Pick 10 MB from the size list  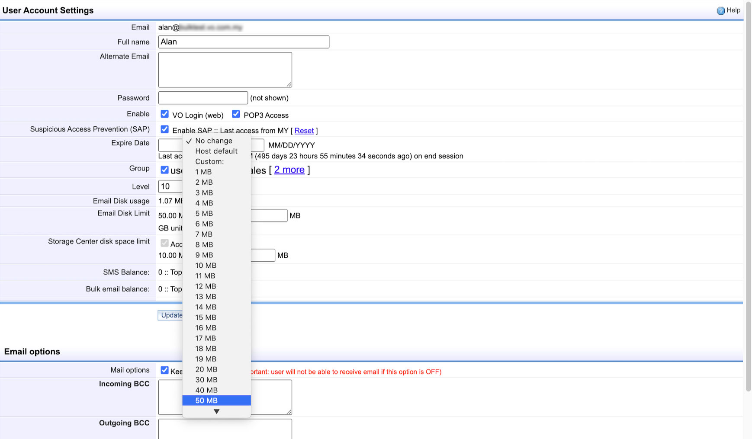pos(206,266)
